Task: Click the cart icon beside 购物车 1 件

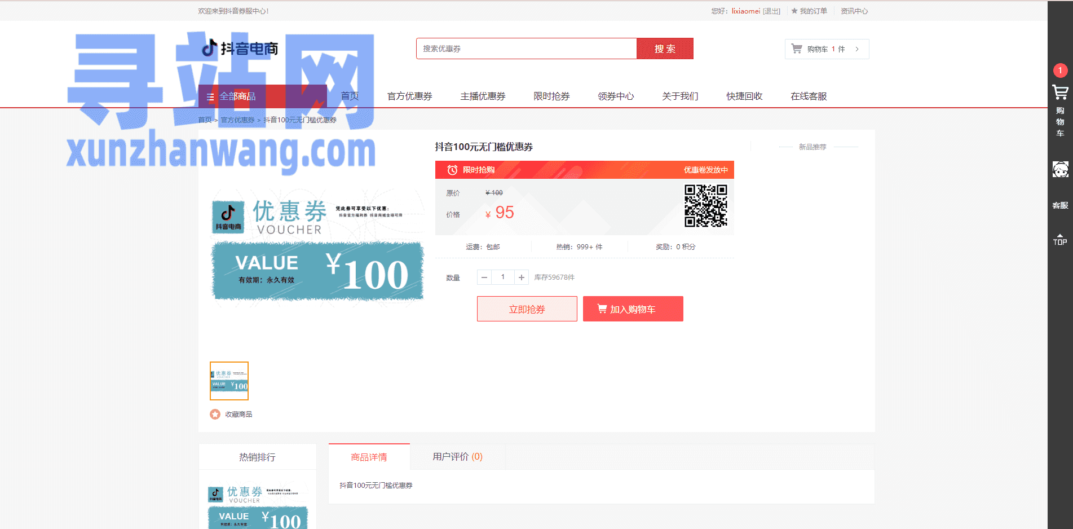Action: [797, 49]
